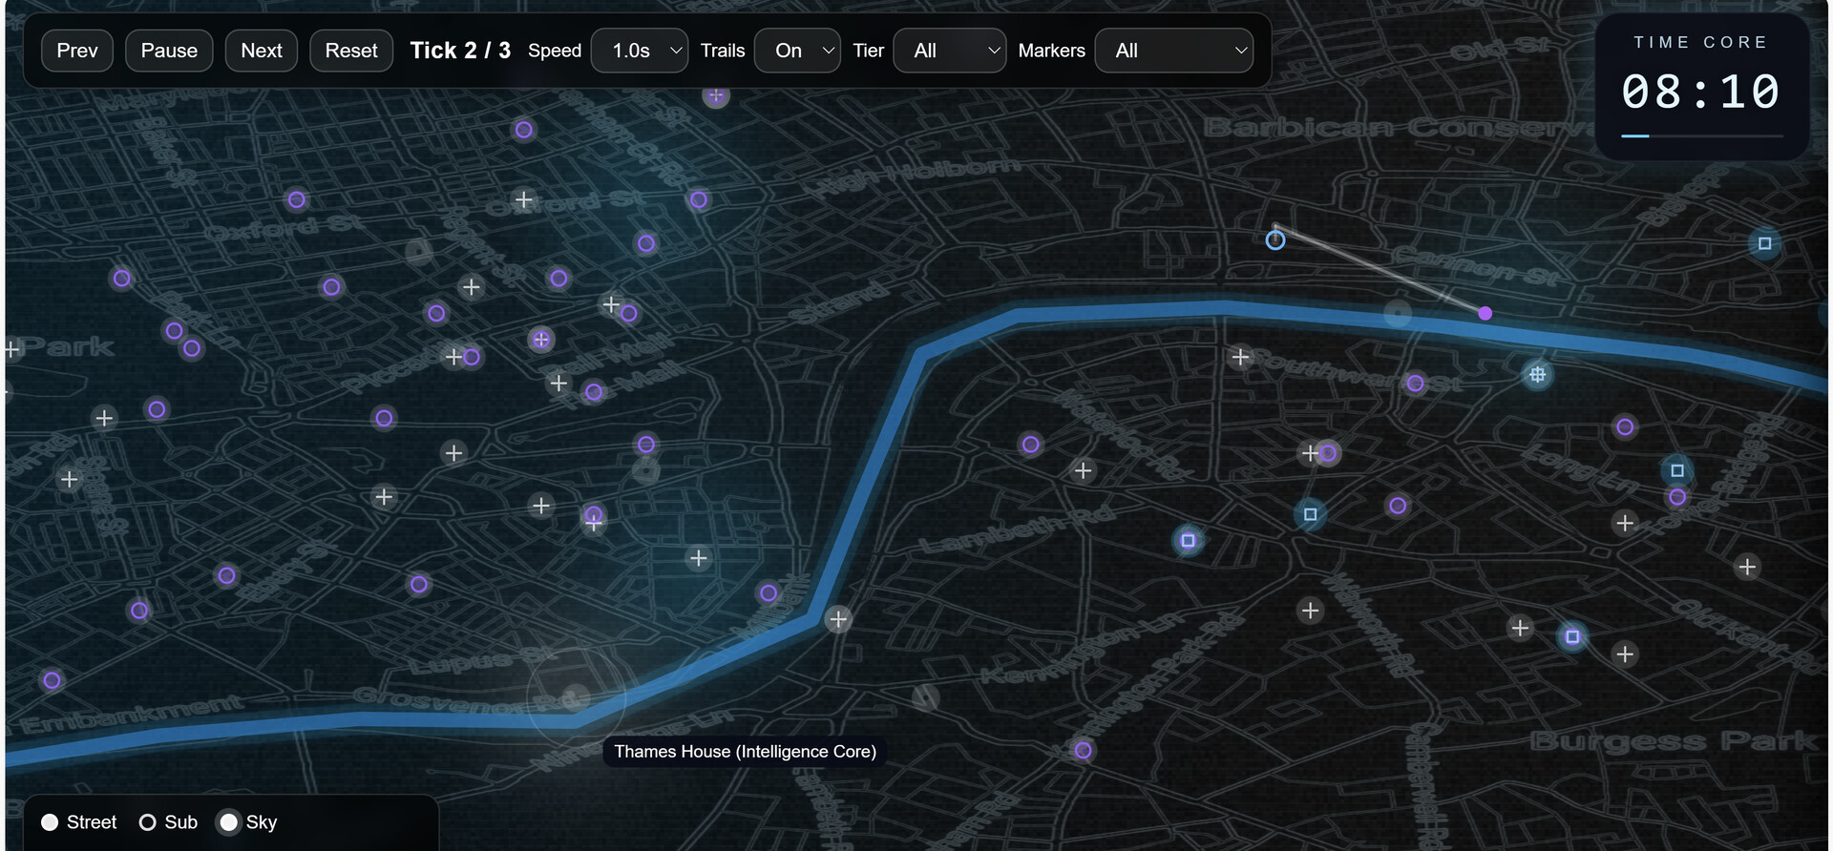The width and height of the screenshot is (1833, 851).
Task: Click the Time Core progress bar
Action: (1701, 136)
